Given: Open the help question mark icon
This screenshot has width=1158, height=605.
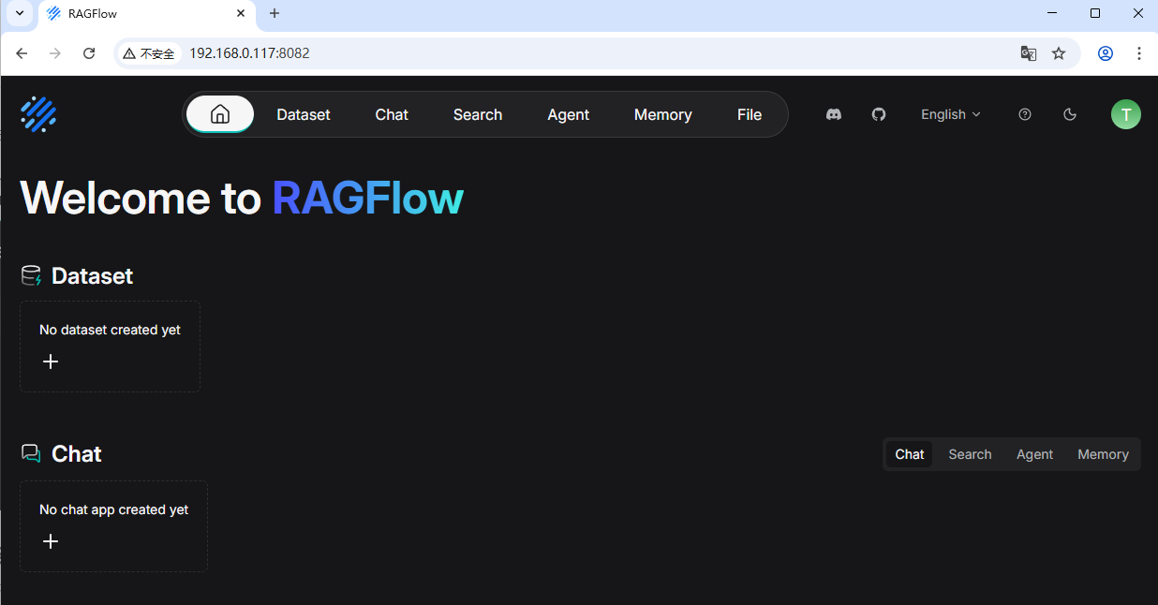Looking at the screenshot, I should tap(1025, 114).
